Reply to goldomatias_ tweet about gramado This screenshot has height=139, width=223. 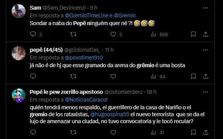coord(33,76)
